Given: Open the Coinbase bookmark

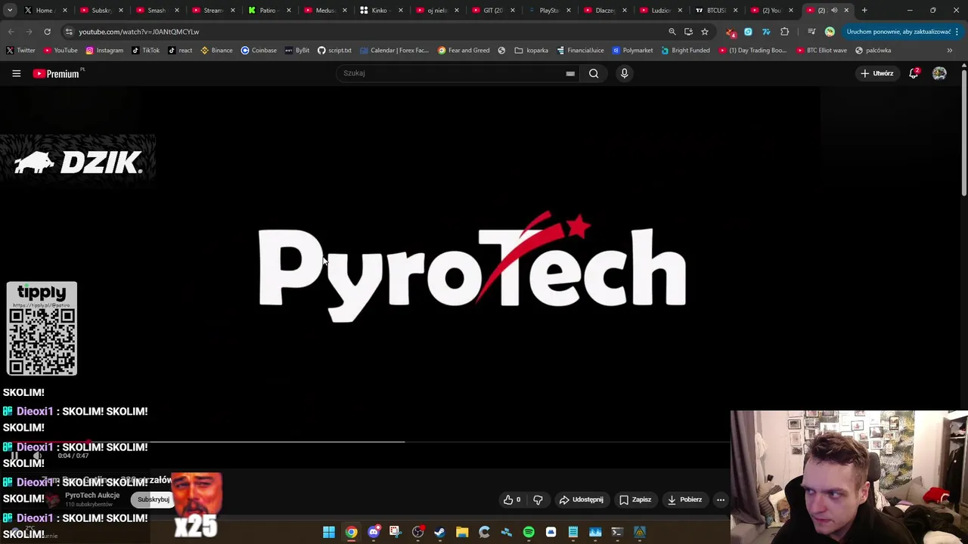Looking at the screenshot, I should click(x=259, y=51).
